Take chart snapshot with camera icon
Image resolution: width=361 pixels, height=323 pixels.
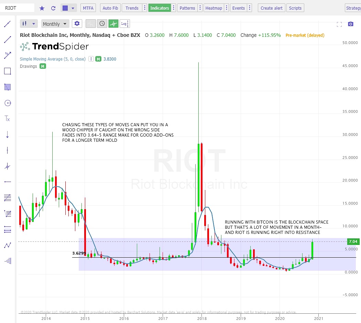coord(350,24)
